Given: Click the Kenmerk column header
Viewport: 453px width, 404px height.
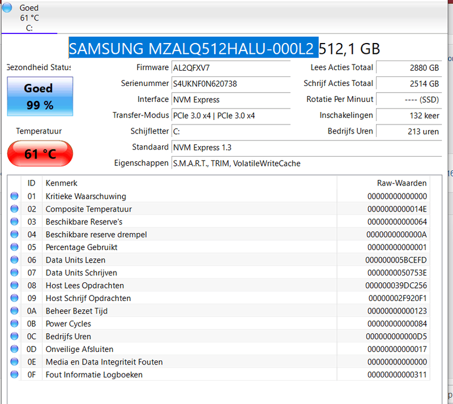Looking at the screenshot, I should click(x=190, y=183).
